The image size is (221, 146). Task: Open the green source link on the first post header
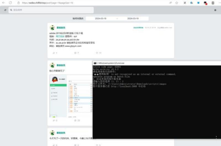pos(138,28)
